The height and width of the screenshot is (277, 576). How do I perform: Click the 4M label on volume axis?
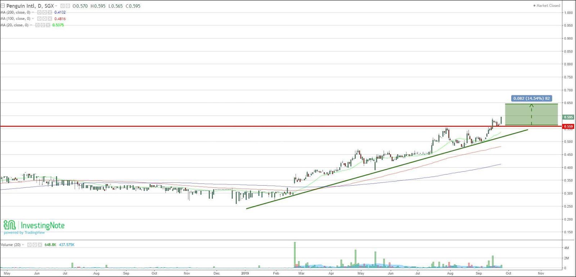point(567,248)
